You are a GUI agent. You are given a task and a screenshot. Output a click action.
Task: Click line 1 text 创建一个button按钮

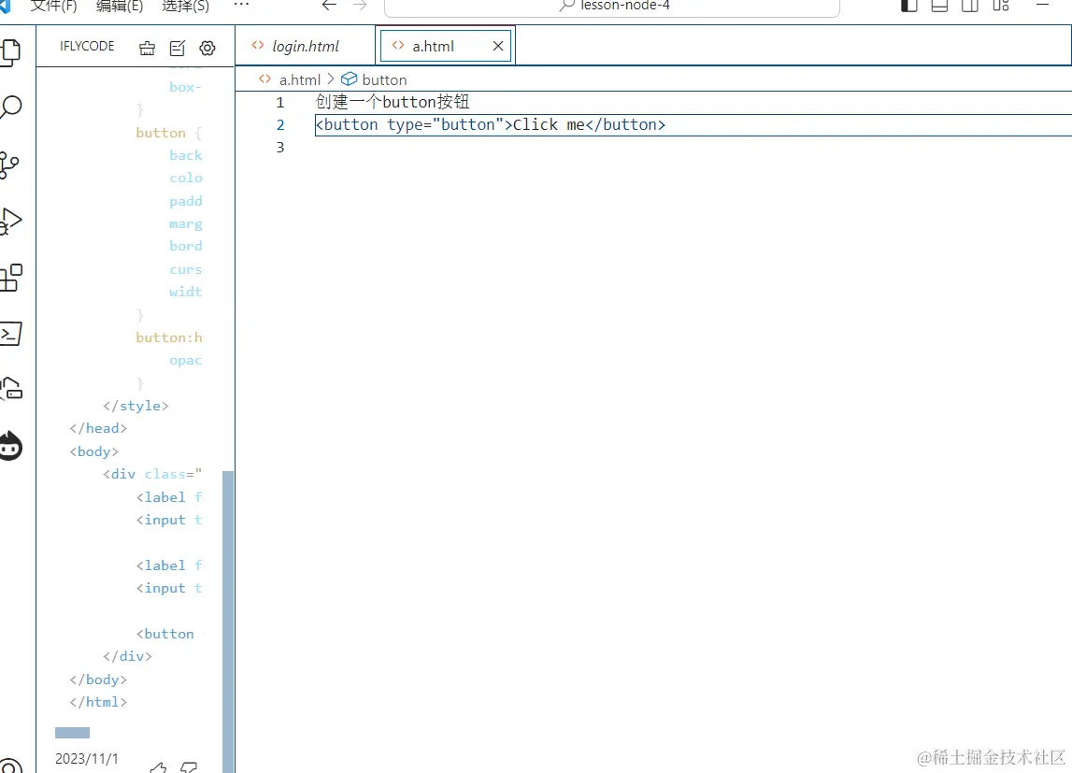393,102
